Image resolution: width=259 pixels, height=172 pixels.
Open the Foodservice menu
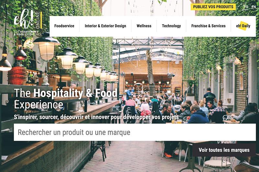[x=64, y=26]
